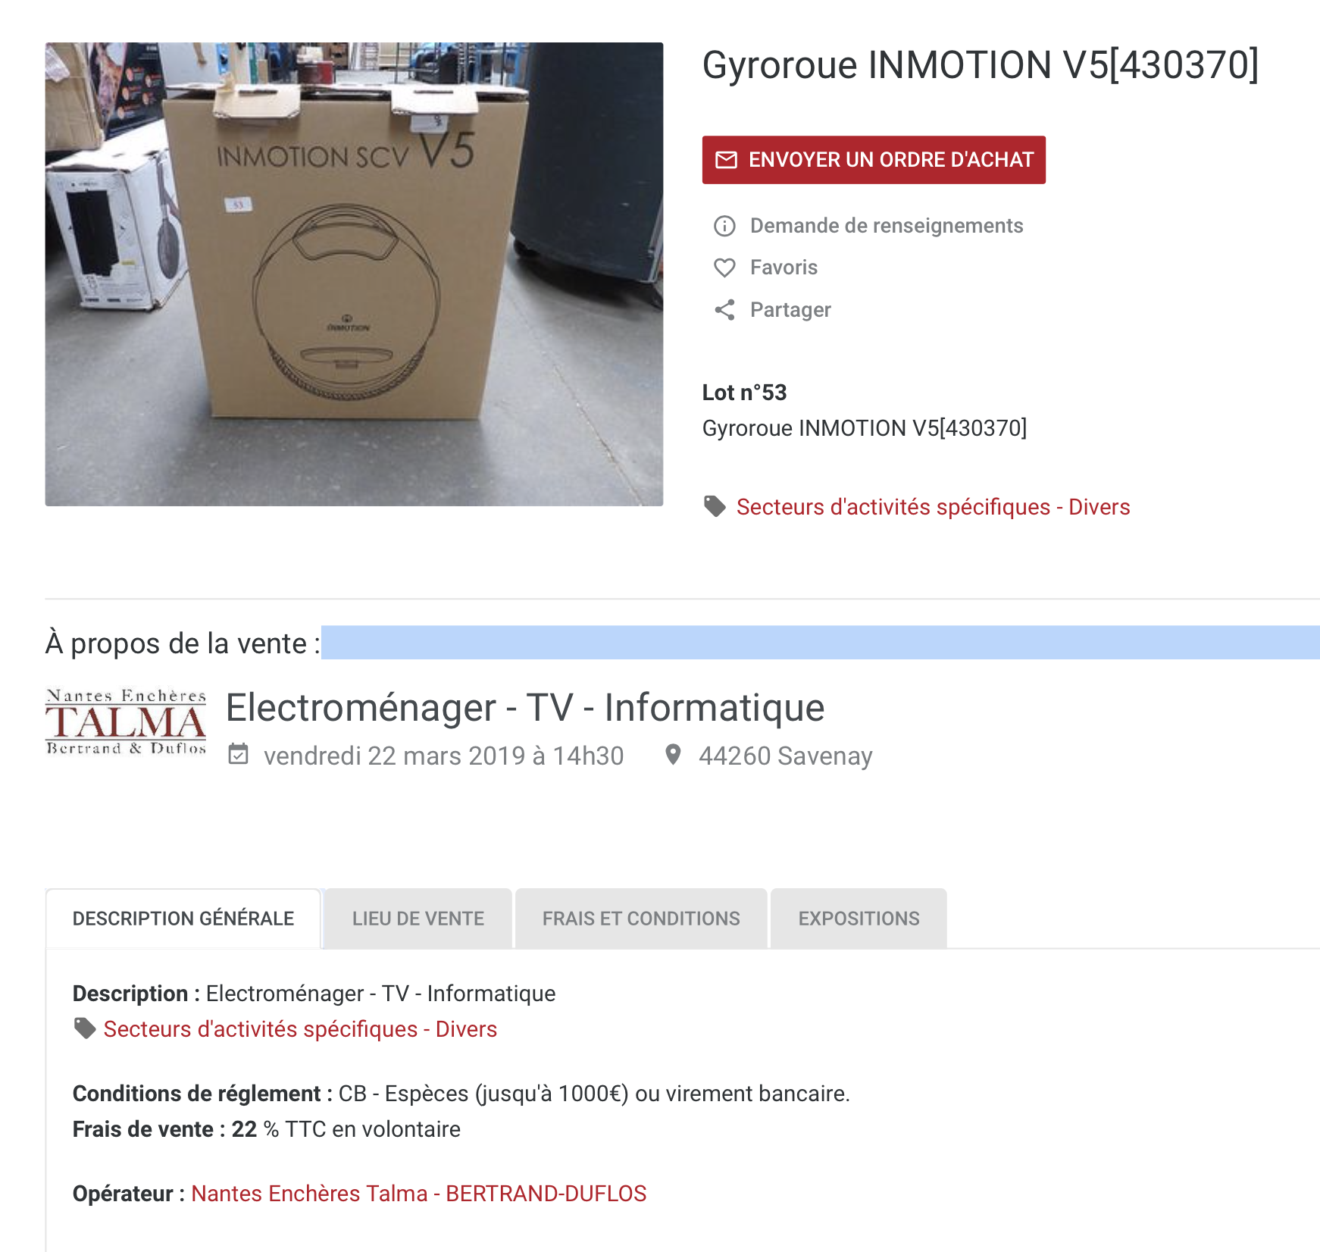Image resolution: width=1320 pixels, height=1252 pixels.
Task: Add lot to Favoris
Action: click(784, 268)
